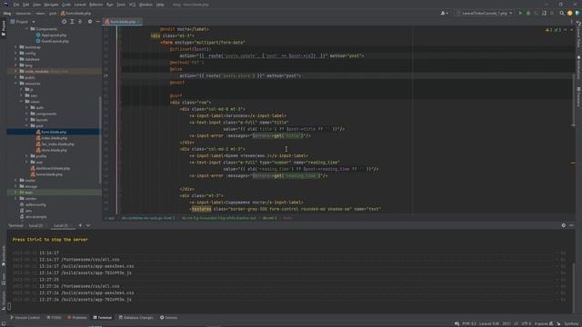582x327 pixels.
Task: Open the Database tool window on the right stripe
Action: [x=578, y=96]
